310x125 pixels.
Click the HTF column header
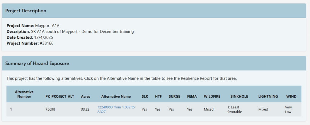click(x=158, y=96)
